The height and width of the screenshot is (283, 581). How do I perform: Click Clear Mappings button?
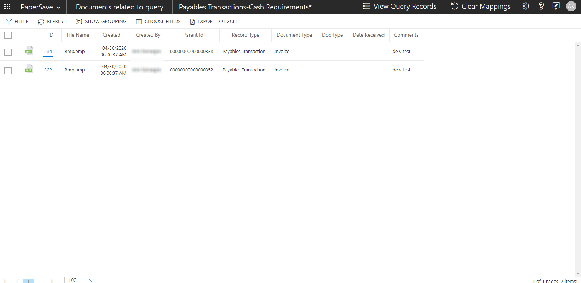pyautogui.click(x=480, y=6)
